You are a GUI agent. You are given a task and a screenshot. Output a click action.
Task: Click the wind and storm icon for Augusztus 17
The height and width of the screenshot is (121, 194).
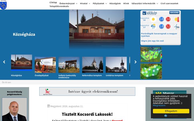point(177,27)
